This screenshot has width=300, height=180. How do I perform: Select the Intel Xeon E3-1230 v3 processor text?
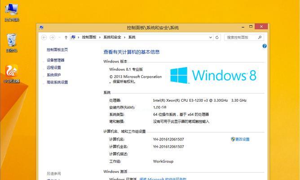coord(200,100)
